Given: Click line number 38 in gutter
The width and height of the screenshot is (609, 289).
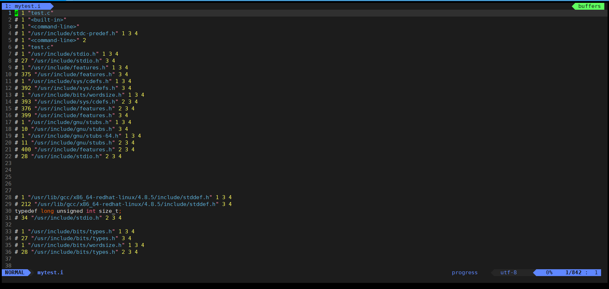Looking at the screenshot, I should pyautogui.click(x=8, y=266).
